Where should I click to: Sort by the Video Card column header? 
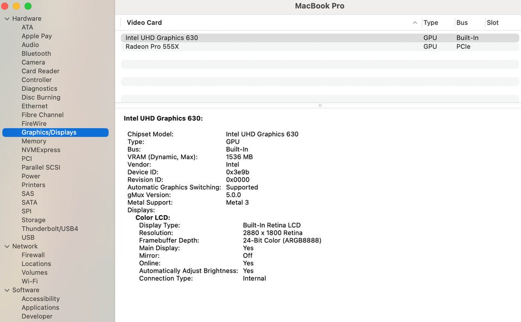coord(144,23)
